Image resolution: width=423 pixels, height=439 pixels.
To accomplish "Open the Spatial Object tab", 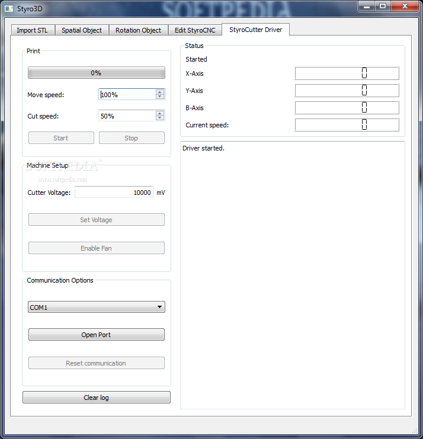I will (82, 30).
